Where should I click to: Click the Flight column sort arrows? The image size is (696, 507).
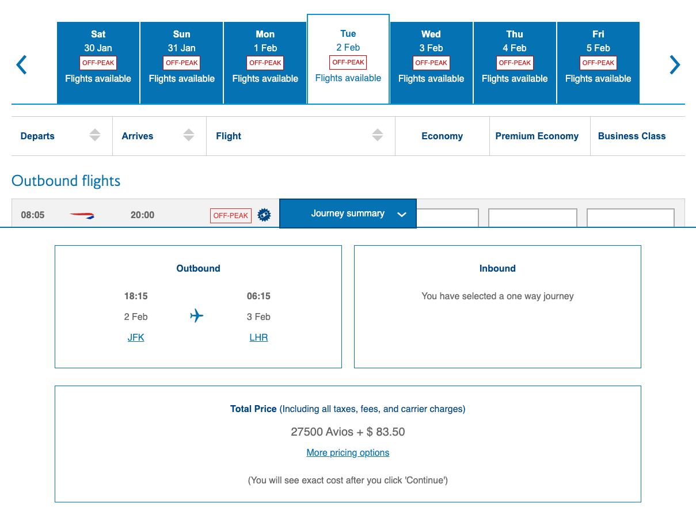[x=378, y=136]
